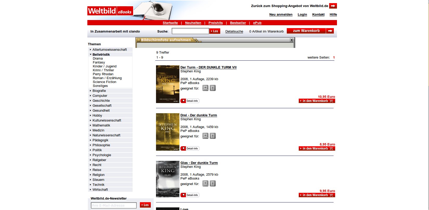Expand the Gesellschaft category
This screenshot has height=210, width=429.
point(90,105)
